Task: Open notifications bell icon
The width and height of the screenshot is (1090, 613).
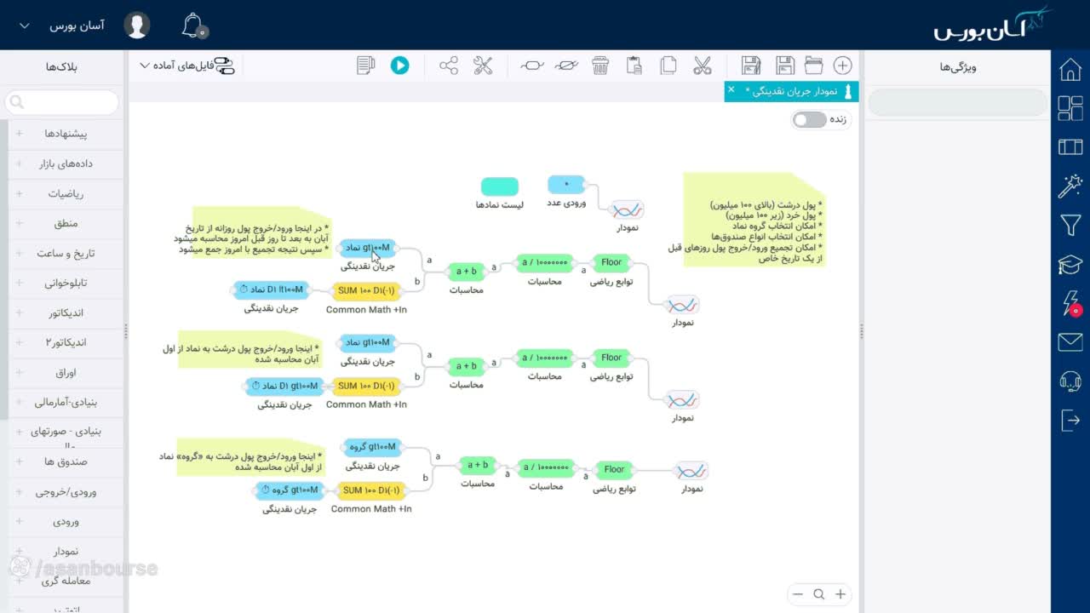Action: 194,26
